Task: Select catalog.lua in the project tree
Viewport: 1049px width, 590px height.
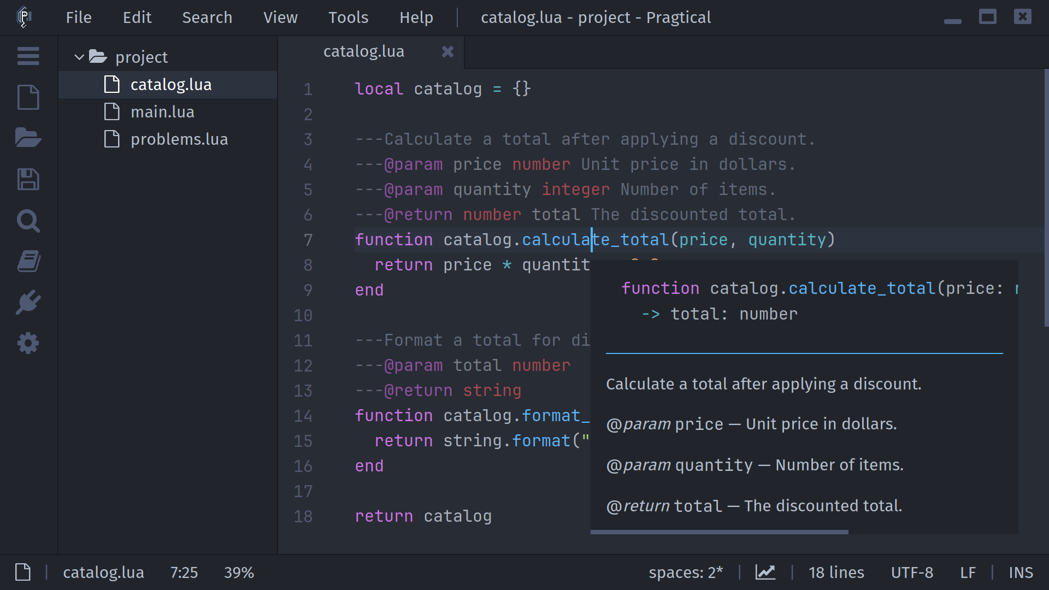Action: pyautogui.click(x=168, y=85)
